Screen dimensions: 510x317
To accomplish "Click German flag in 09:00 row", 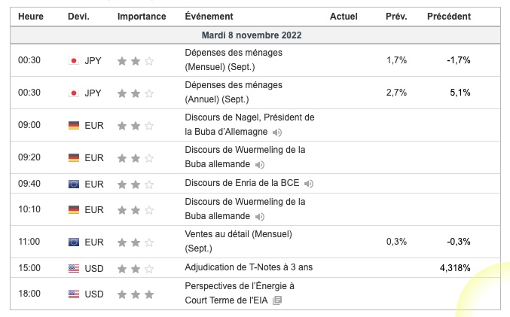I will tap(74, 126).
